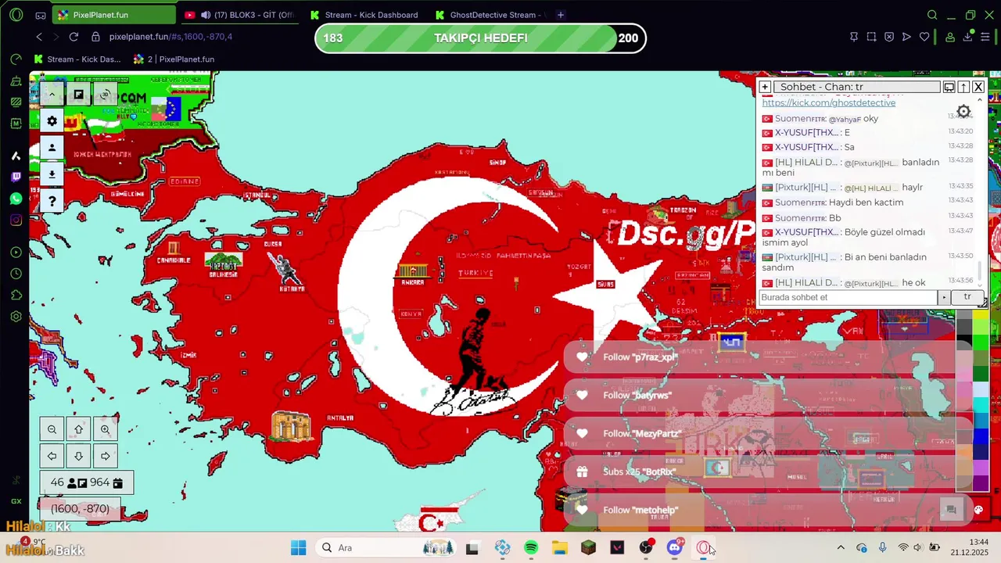Add a new chat window with the plus
This screenshot has width=1001, height=563.
coord(765,87)
